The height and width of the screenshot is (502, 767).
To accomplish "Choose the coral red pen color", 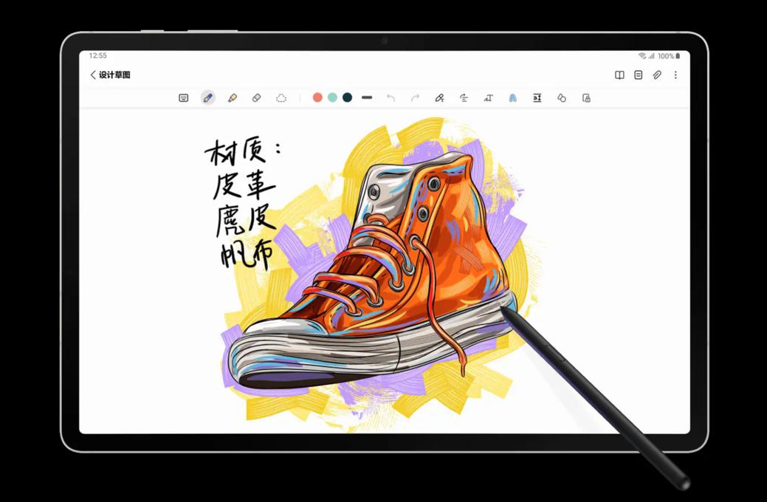I will click(317, 97).
